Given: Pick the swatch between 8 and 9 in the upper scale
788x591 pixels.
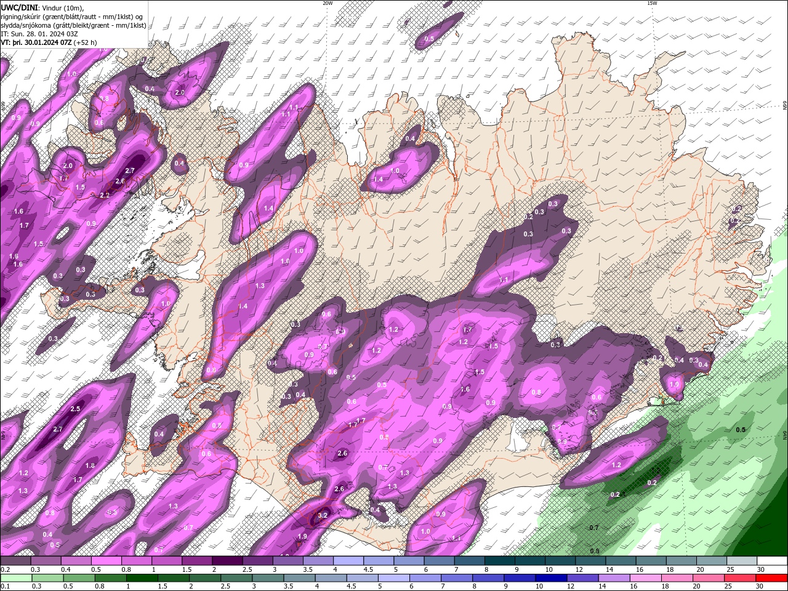Looking at the screenshot, I should [500, 561].
